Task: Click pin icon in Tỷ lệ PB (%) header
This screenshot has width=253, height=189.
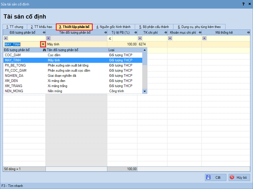Action: click(135, 33)
